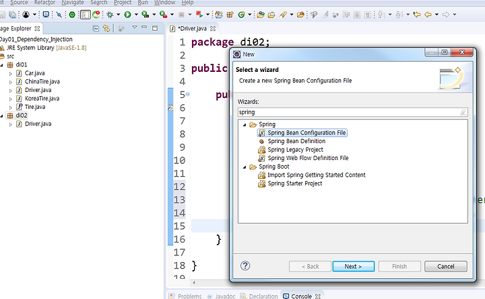Click the Next button in dialog
Screen dimensions: 485x299
click(353, 266)
